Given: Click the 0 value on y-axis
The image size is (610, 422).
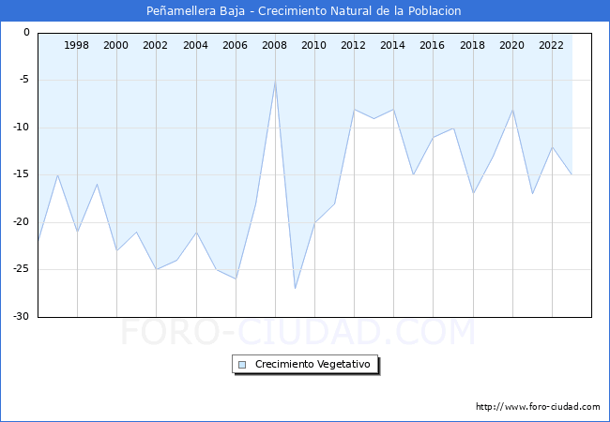Looking at the screenshot, I should (x=26, y=32).
